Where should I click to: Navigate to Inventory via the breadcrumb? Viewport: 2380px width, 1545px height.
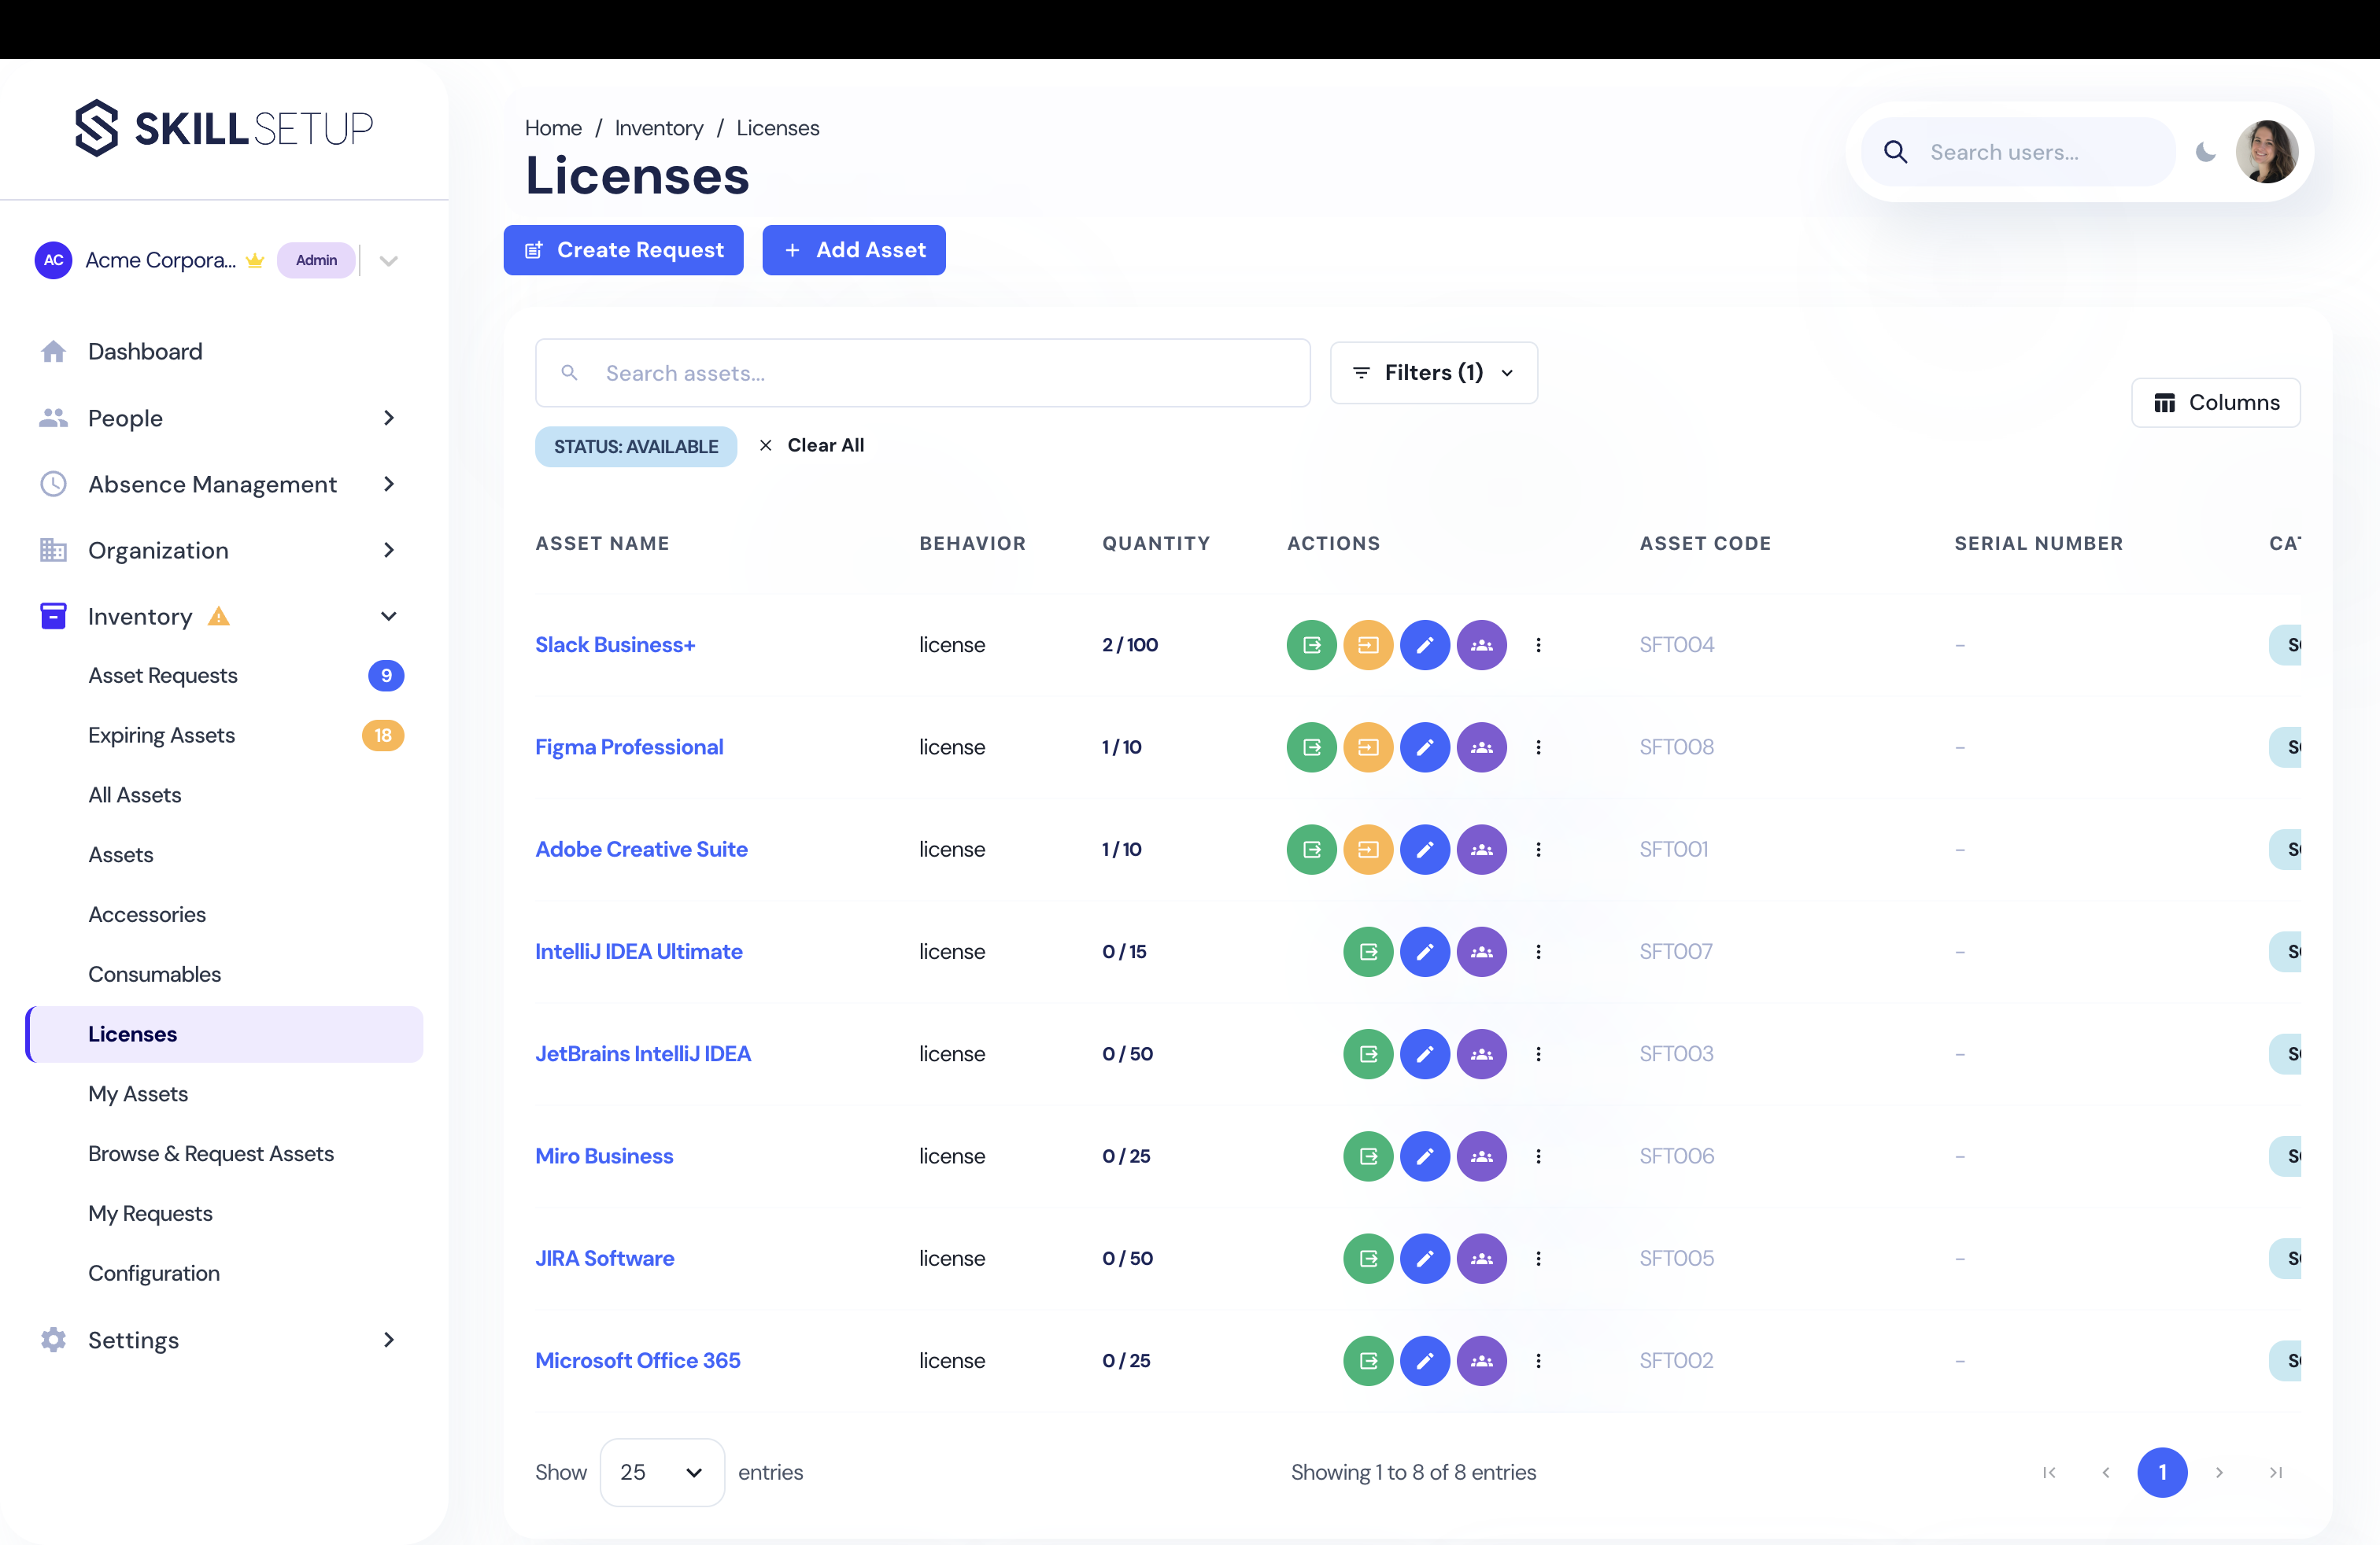[658, 127]
